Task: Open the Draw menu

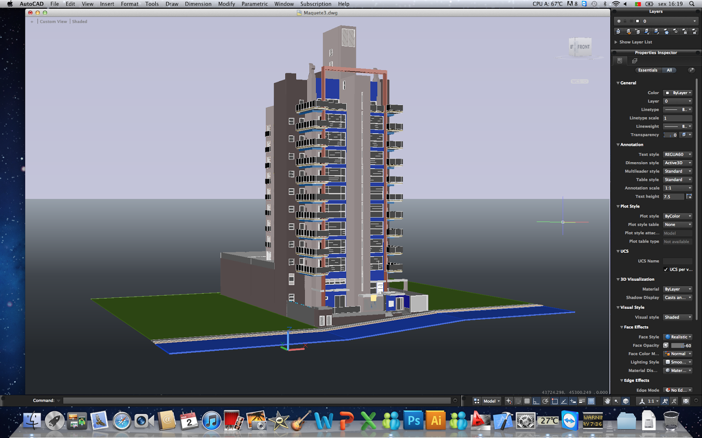Action: pos(172,4)
